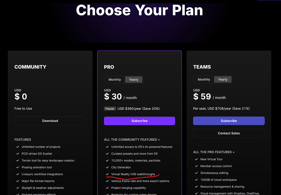The height and width of the screenshot is (195, 281).
Task: Click the Popular badge on Pro plan
Action: point(110,109)
